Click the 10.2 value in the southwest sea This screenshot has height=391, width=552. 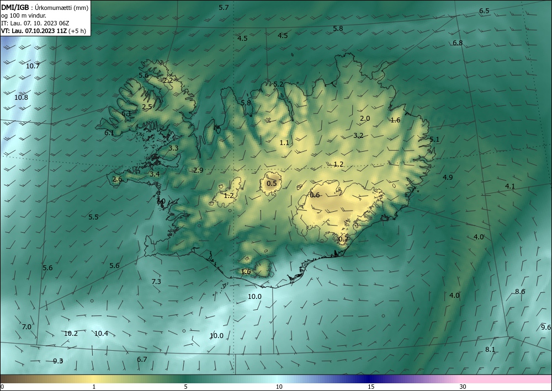71,334
